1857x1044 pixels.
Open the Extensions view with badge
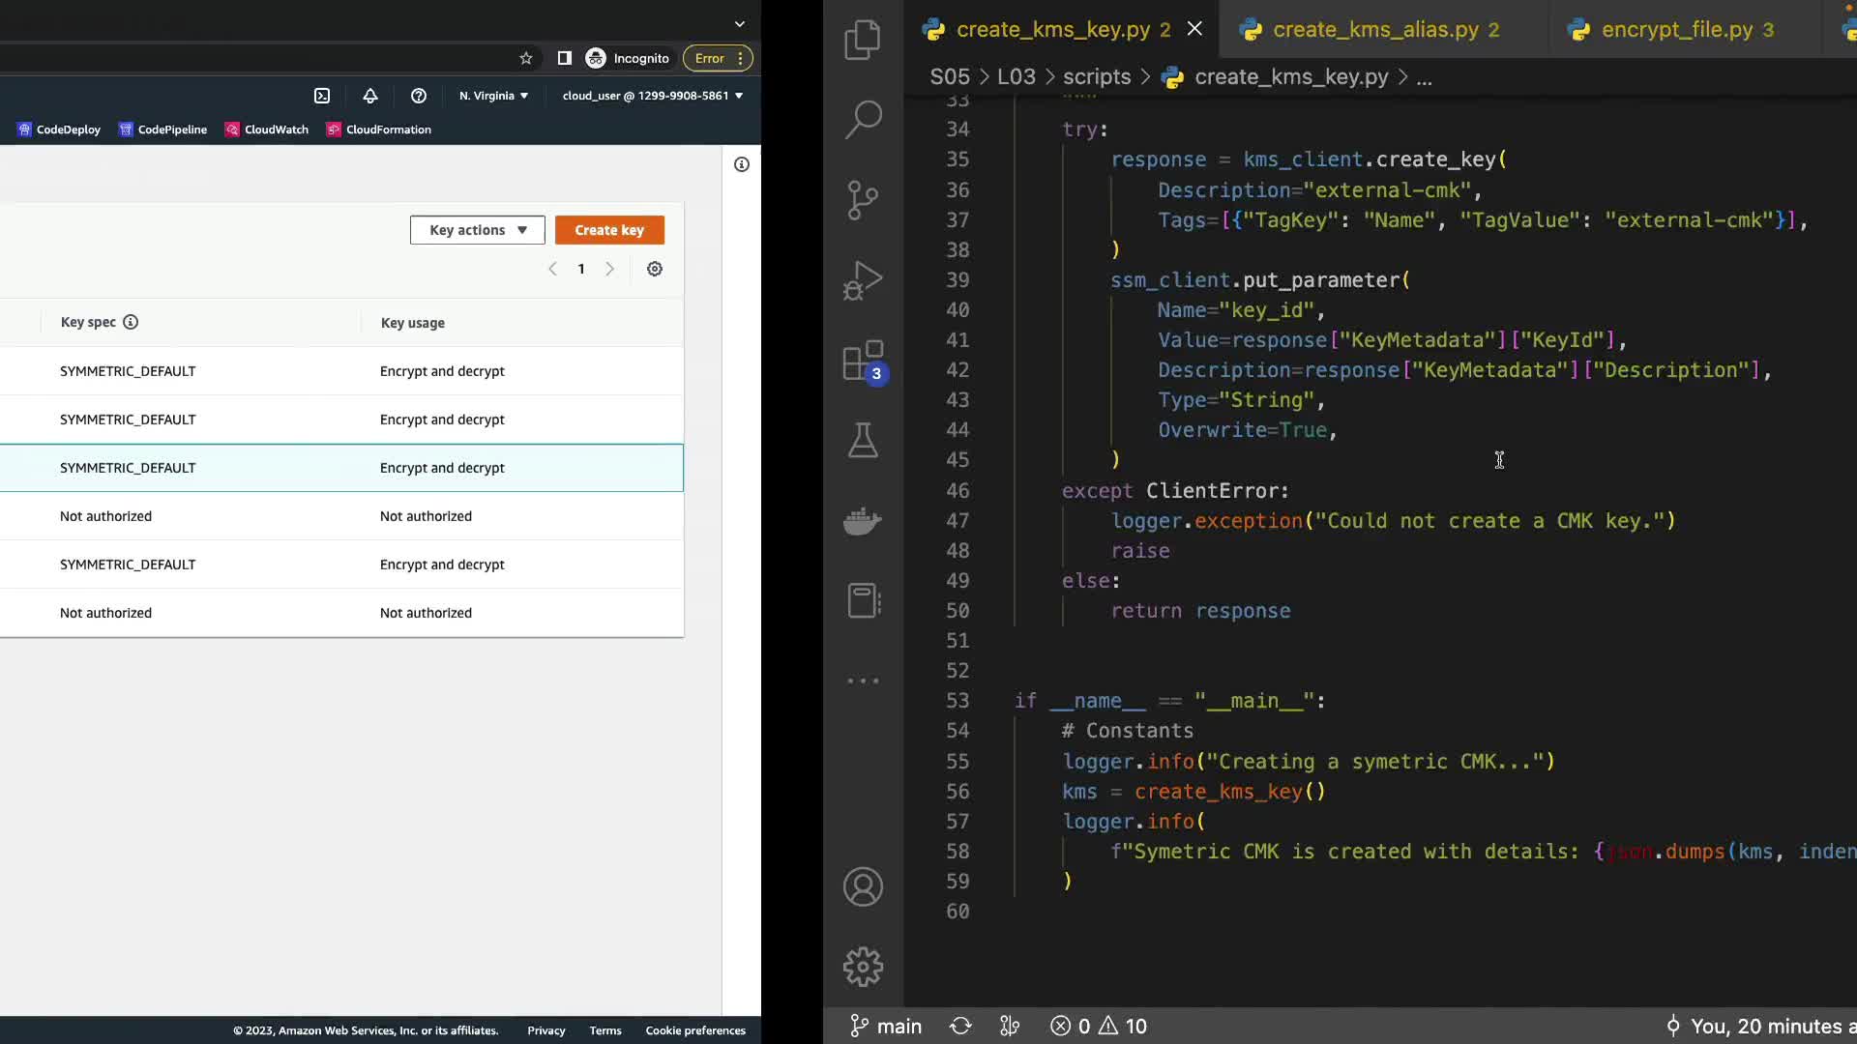pos(863,362)
